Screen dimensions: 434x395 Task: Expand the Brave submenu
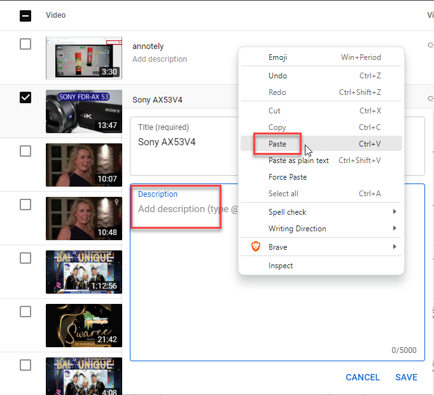coord(321,247)
